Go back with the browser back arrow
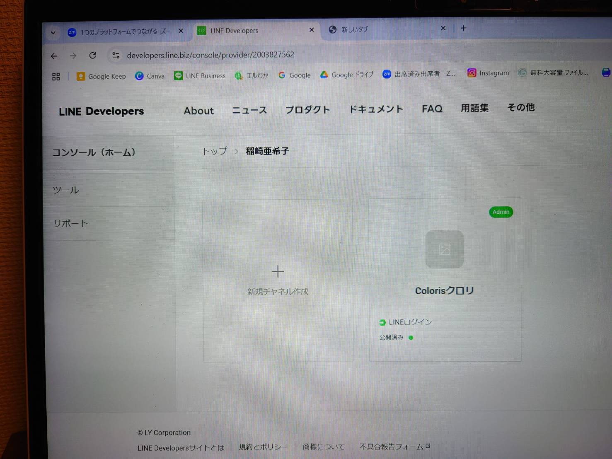 tap(54, 56)
